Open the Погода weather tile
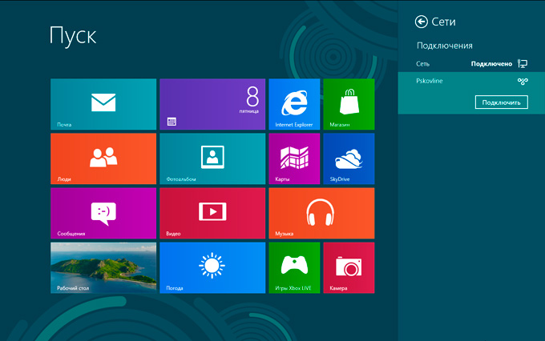Image resolution: width=545 pixels, height=341 pixels. [212, 267]
